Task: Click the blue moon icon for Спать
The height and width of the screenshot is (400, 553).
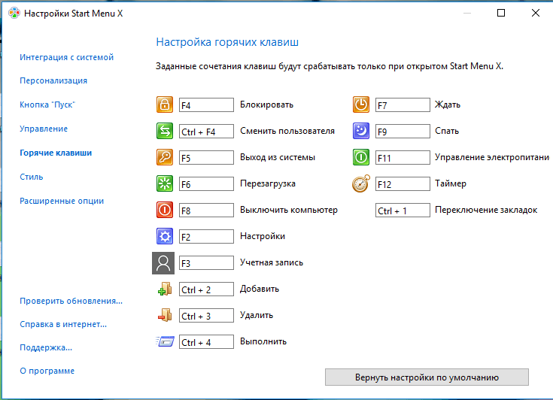Action: pos(361,132)
